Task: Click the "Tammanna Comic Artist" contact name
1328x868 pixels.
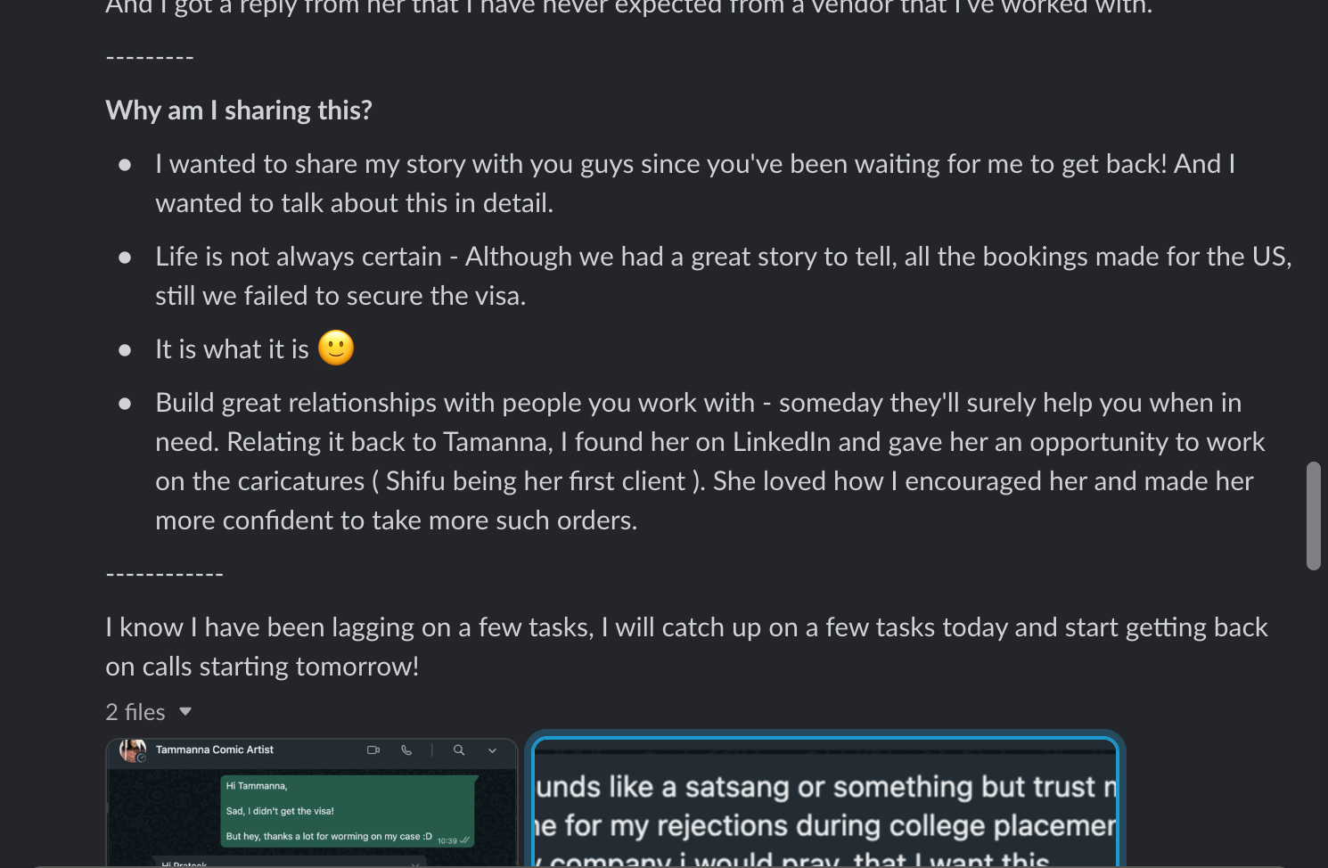Action: click(214, 749)
